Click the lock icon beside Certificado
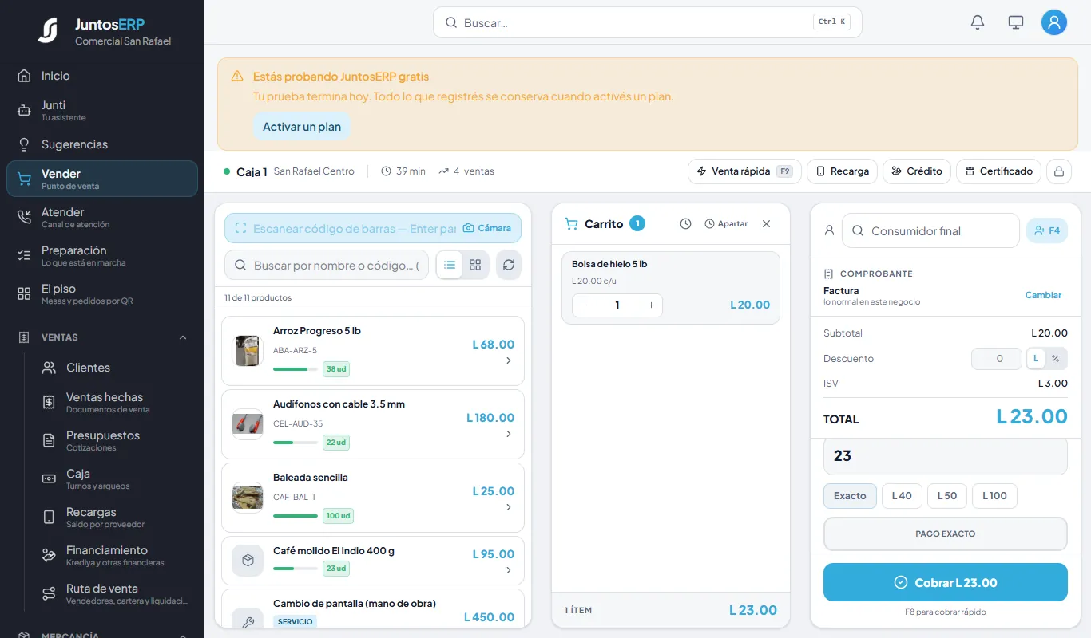The width and height of the screenshot is (1091, 638). [1059, 171]
